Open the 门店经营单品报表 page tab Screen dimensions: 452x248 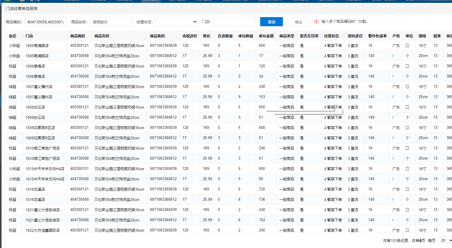[22, 9]
